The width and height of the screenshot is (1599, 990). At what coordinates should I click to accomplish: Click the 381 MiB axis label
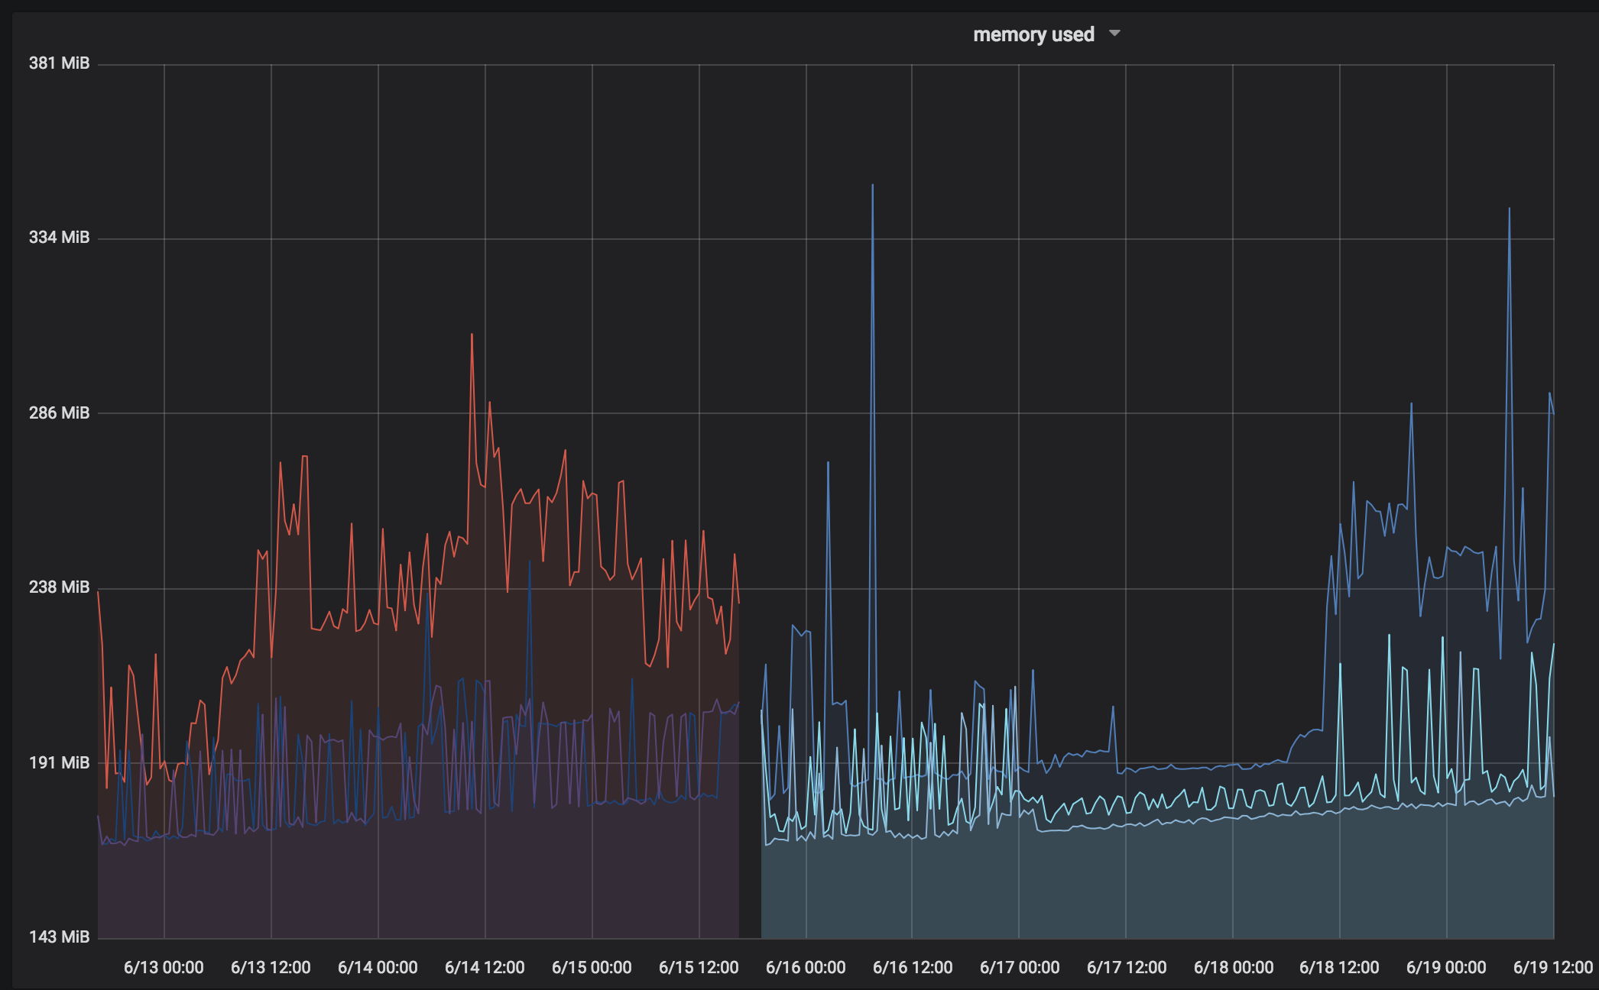(x=59, y=63)
